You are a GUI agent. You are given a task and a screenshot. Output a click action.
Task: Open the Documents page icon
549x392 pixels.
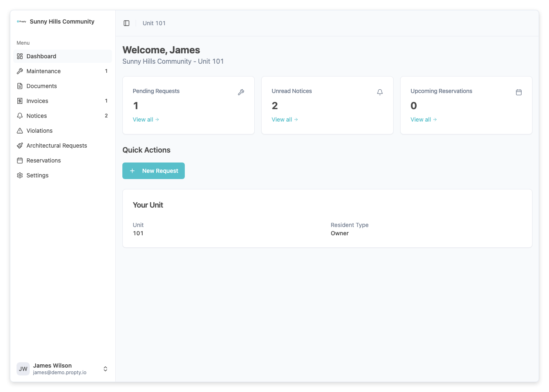coord(20,86)
